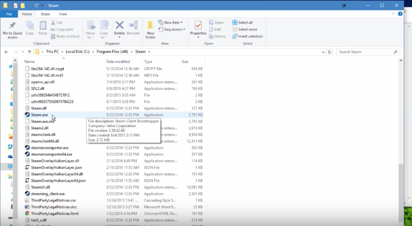Select libx264-142.dll.crypt
Screen dimensions: 412x226
click(x=47, y=68)
